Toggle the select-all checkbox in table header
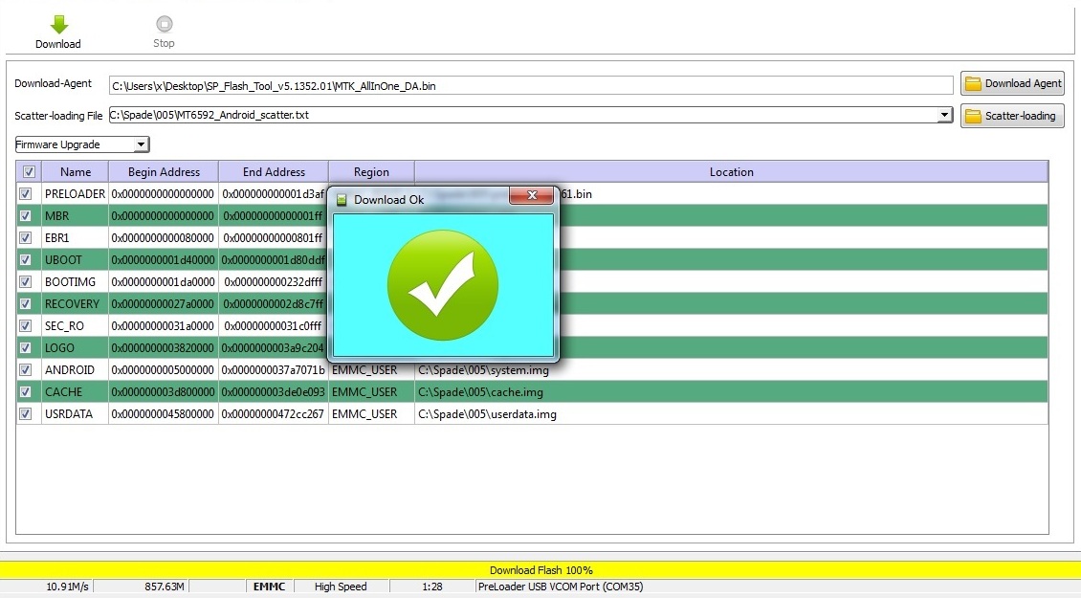 click(29, 172)
